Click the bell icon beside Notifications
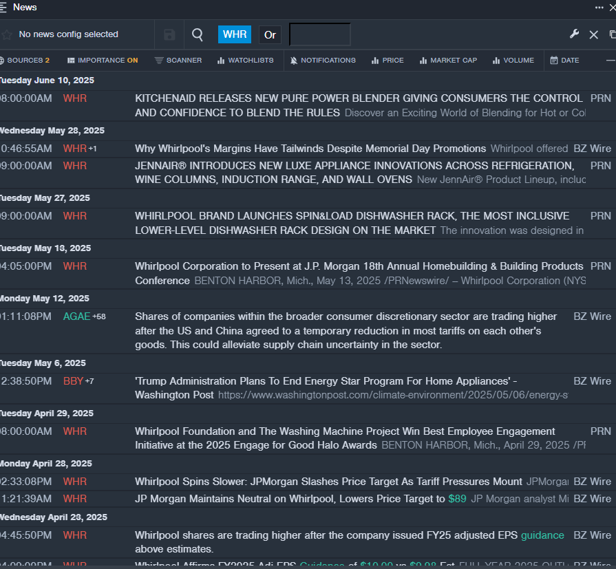 pyautogui.click(x=294, y=61)
